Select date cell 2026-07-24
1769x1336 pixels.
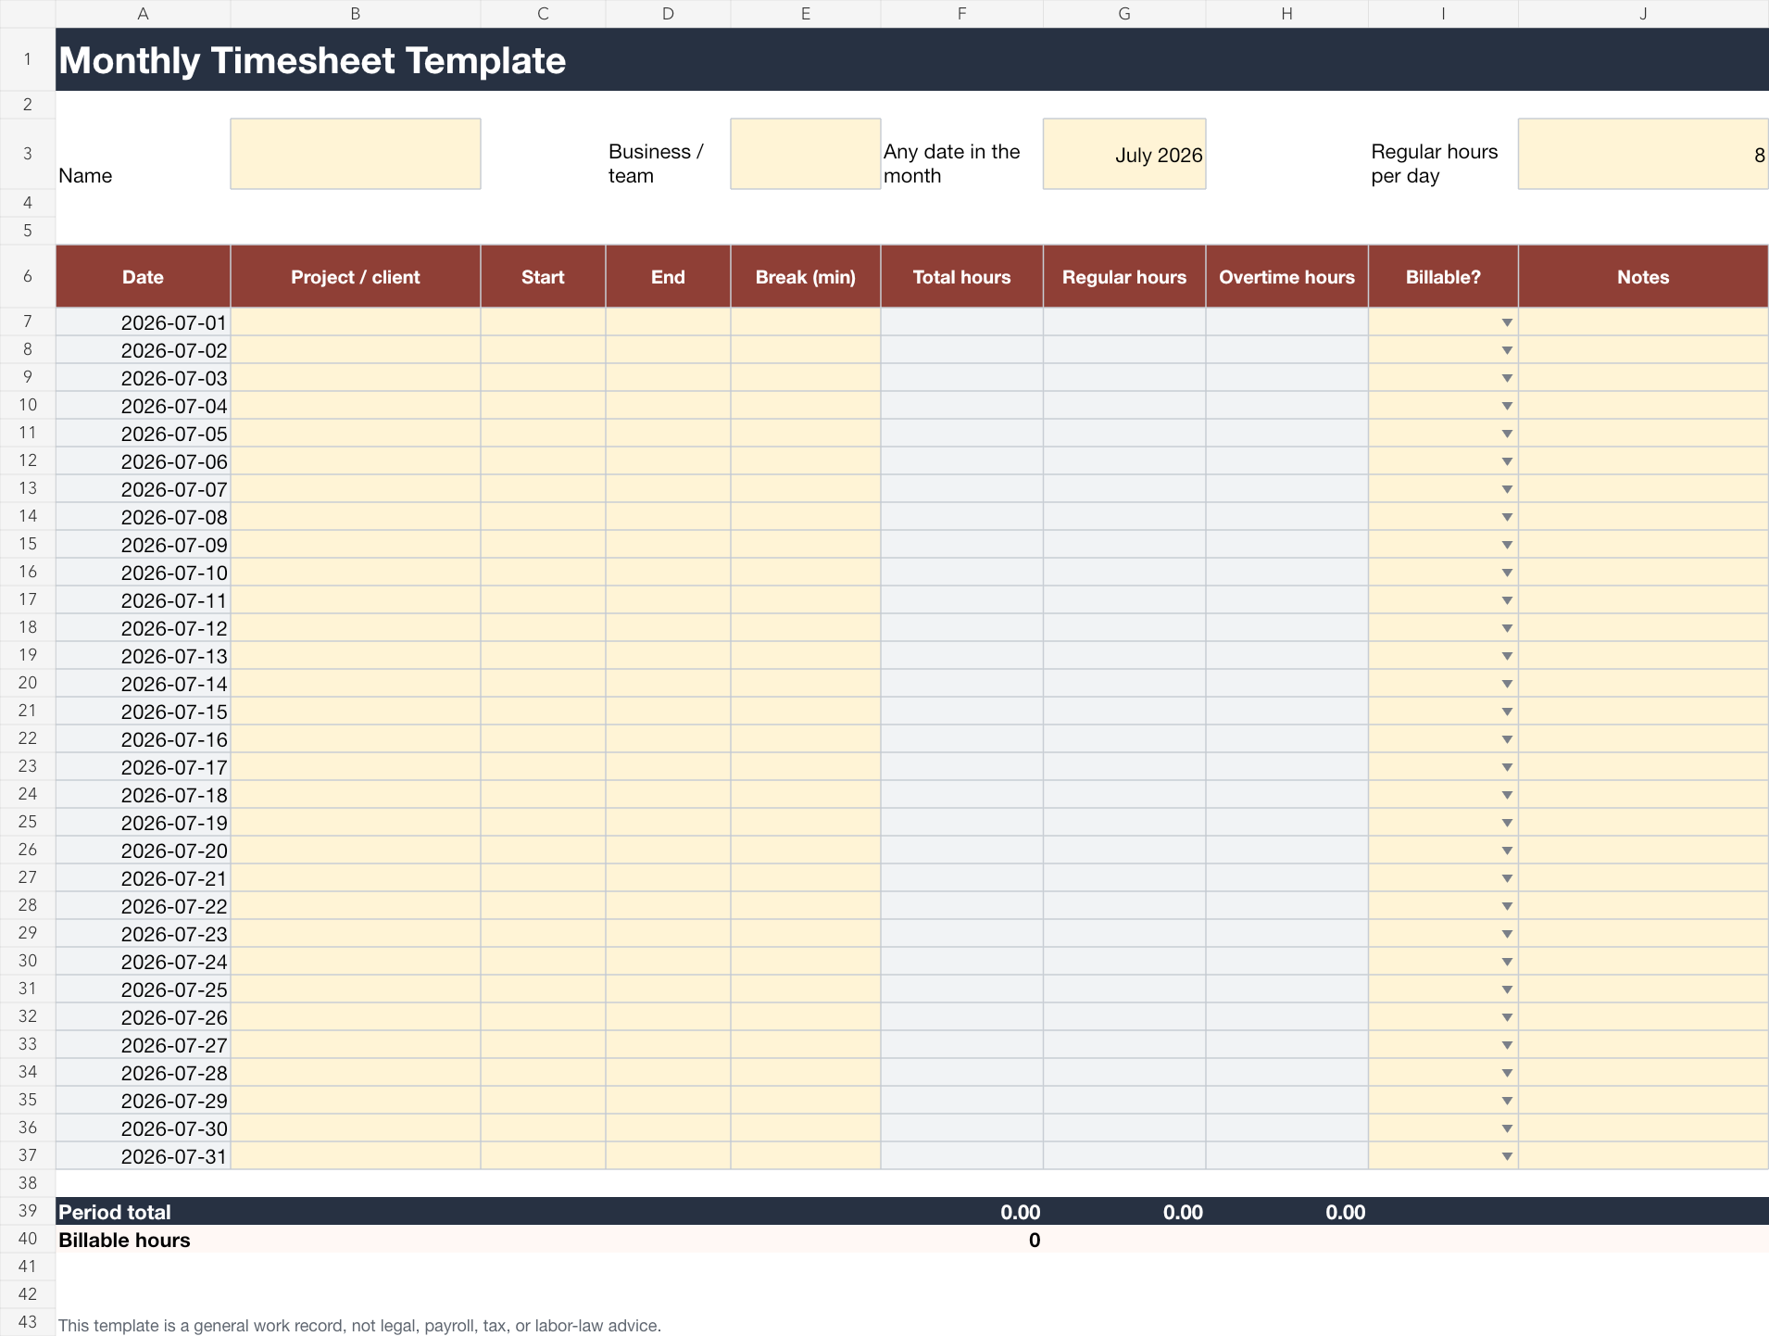(x=143, y=962)
